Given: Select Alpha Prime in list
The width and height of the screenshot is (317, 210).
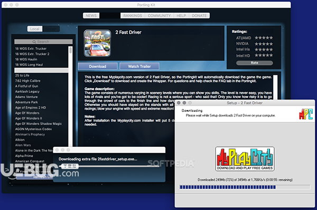Looking at the screenshot, I should pos(24,156).
